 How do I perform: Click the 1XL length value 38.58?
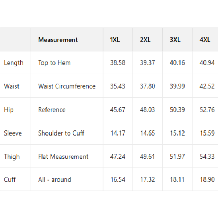118,63
